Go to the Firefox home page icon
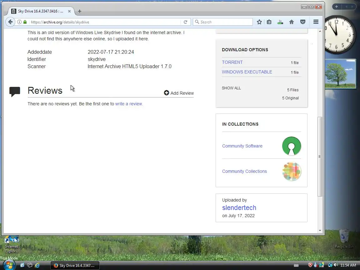The width and height of the screenshot is (360, 270). click(291, 22)
